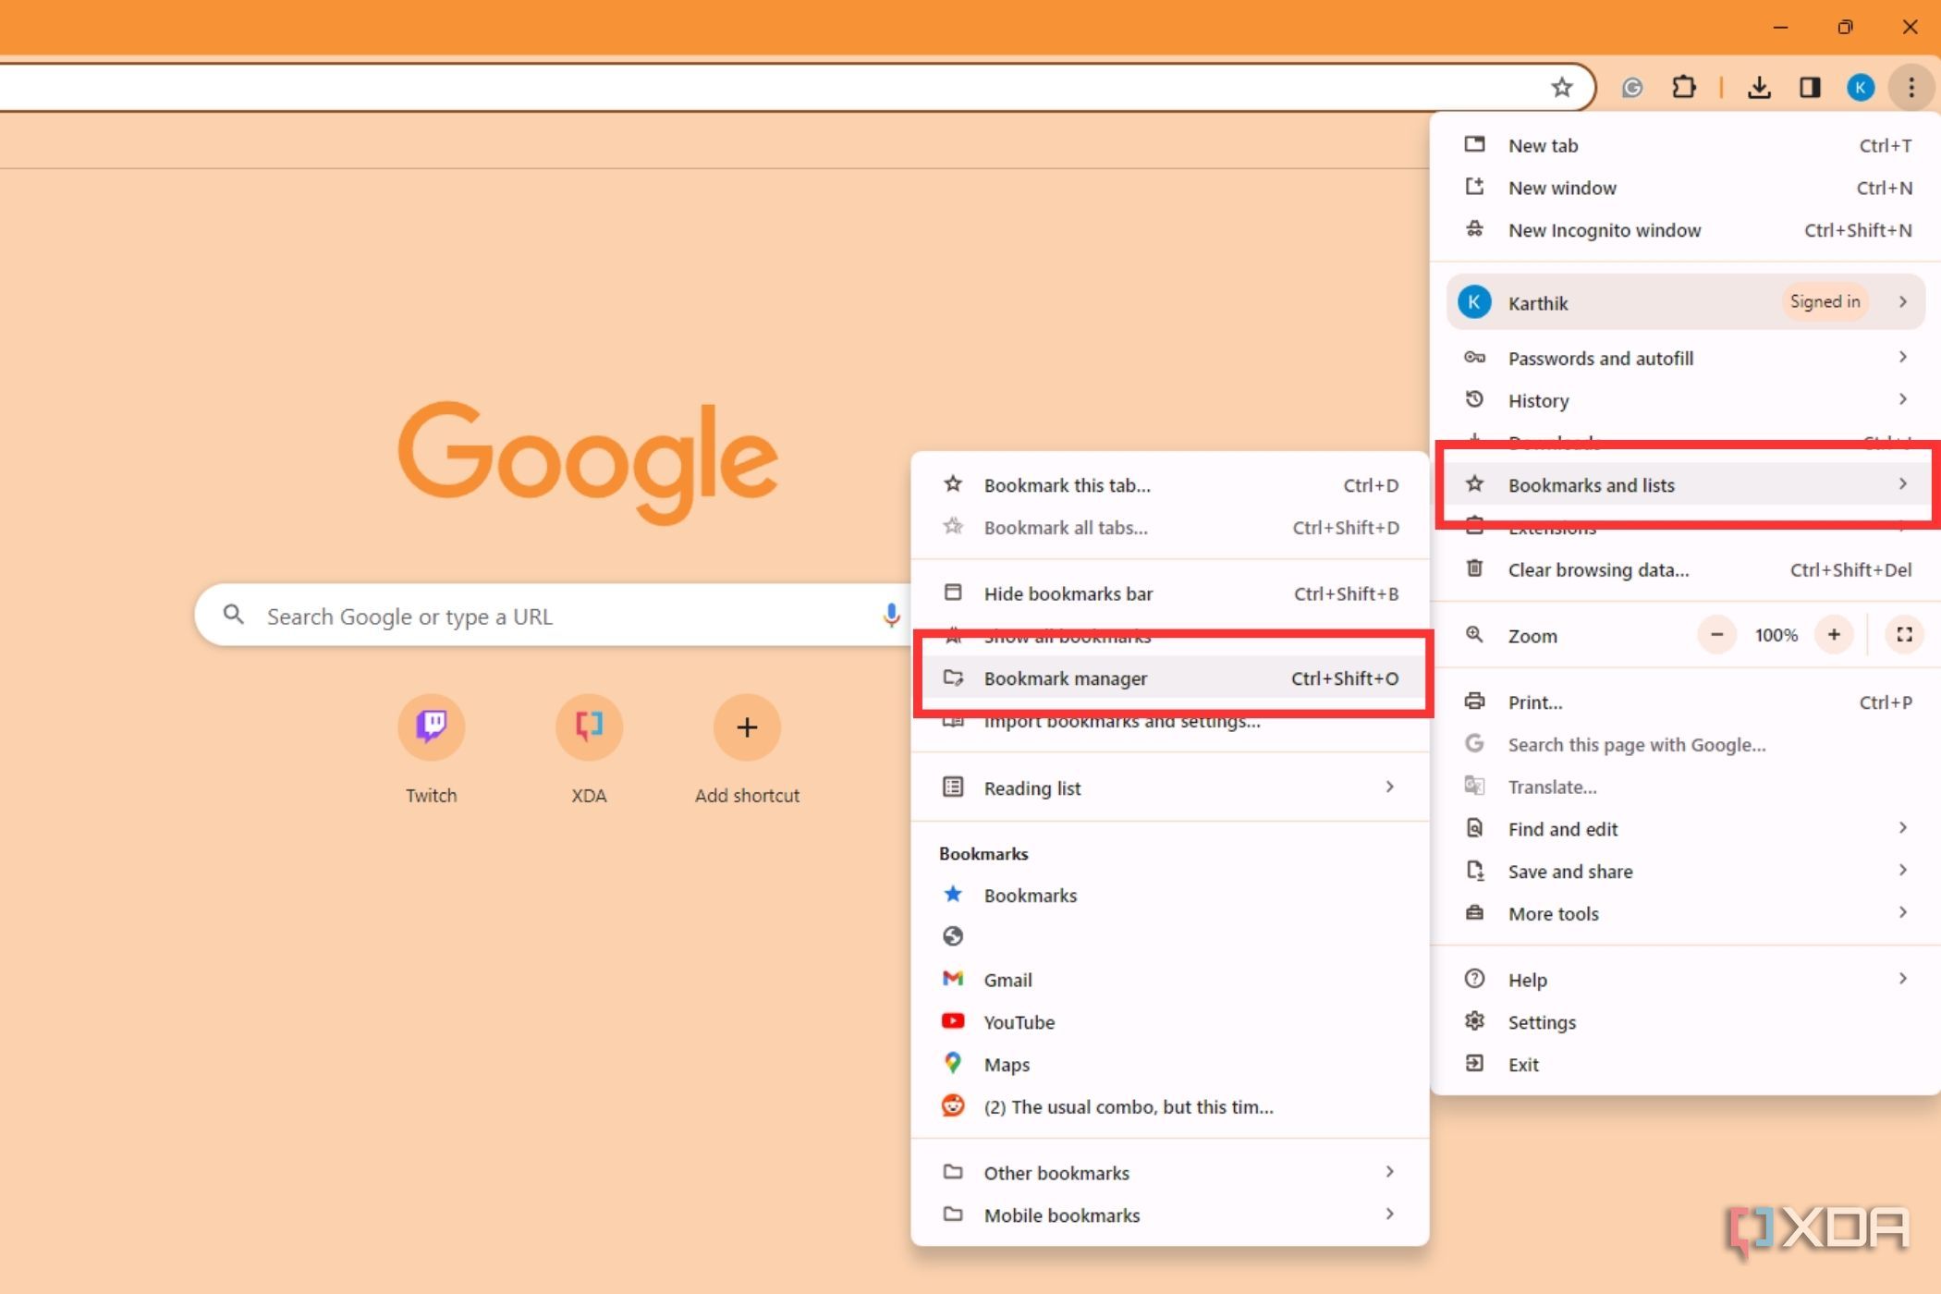Increase zoom using the plus control
1941x1294 pixels.
1835,635
